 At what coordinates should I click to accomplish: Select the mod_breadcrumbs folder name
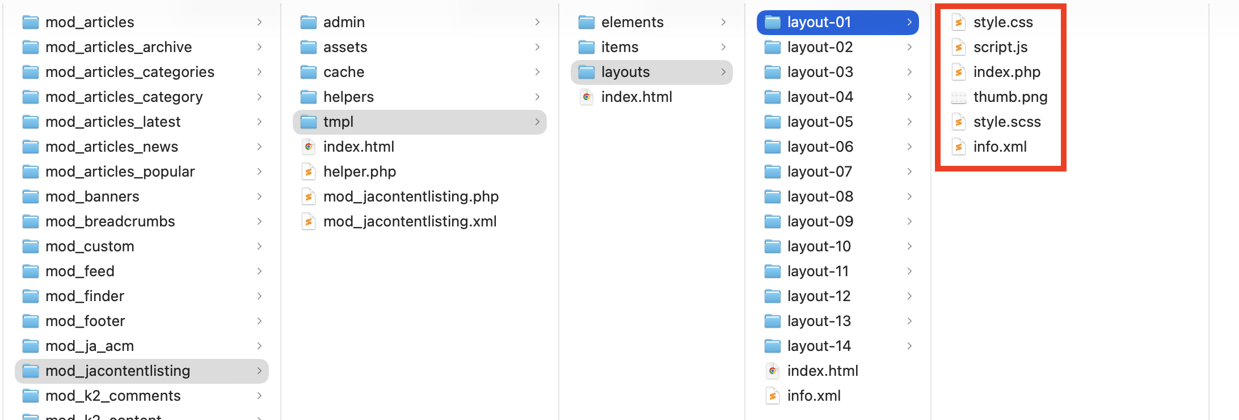110,221
